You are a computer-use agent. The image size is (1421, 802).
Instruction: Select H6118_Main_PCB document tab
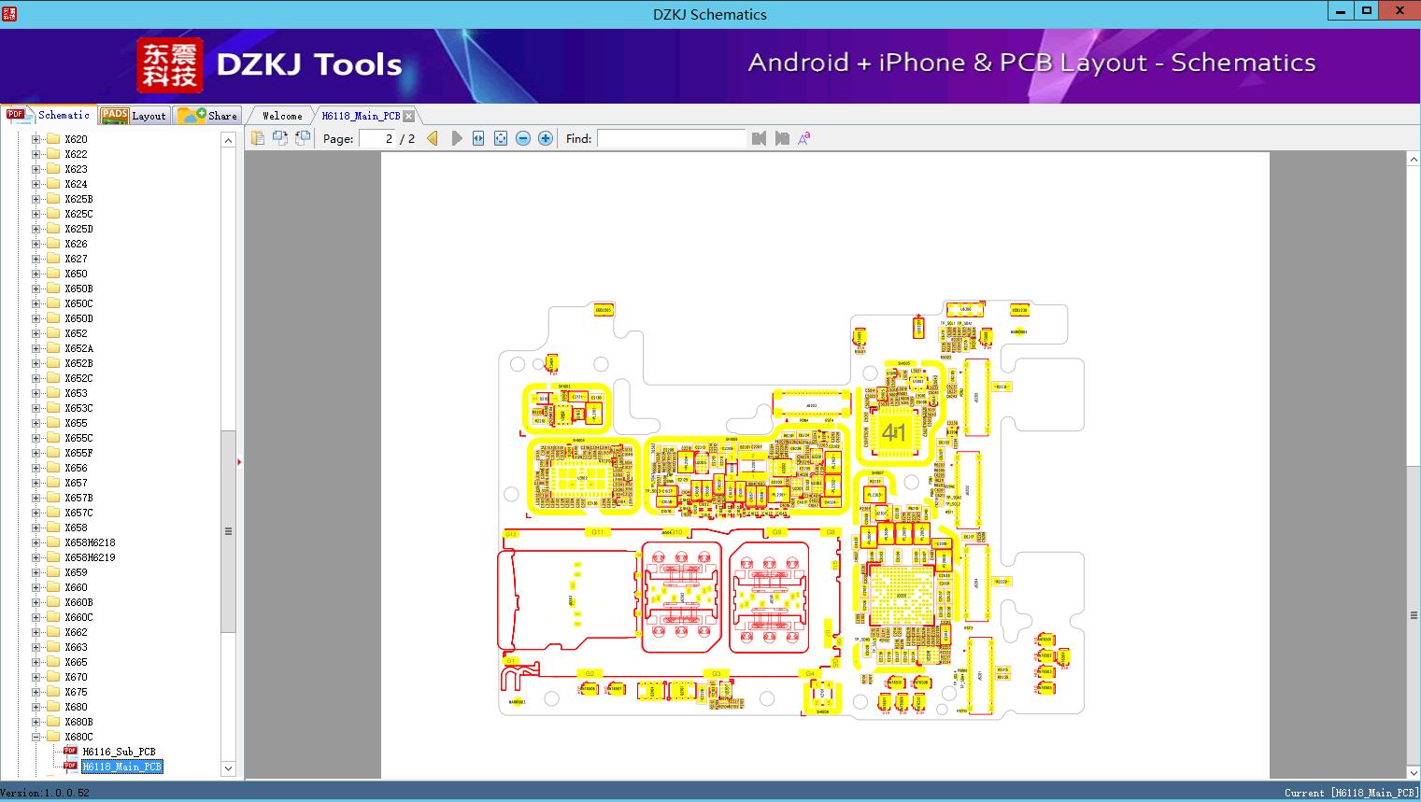click(x=361, y=116)
